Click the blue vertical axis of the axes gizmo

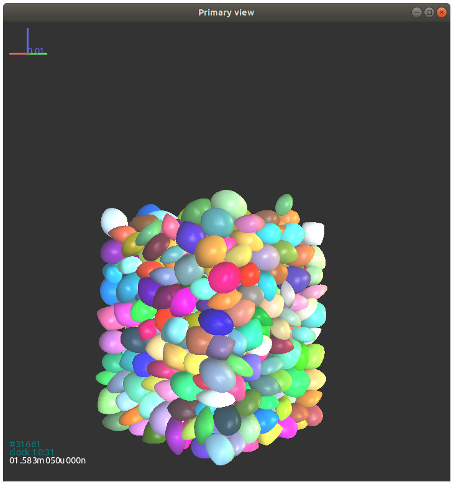[x=27, y=38]
